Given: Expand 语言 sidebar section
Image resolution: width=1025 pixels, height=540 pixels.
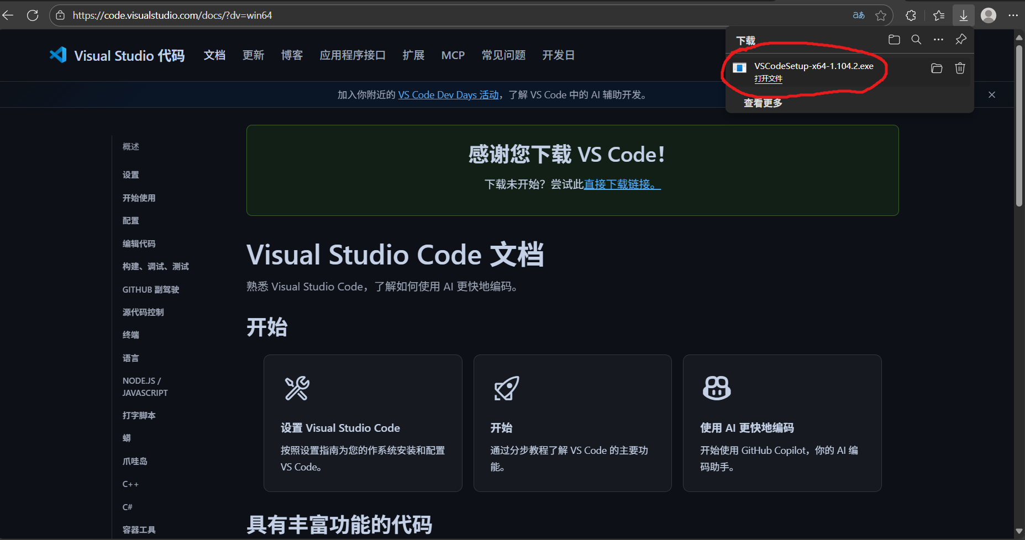Looking at the screenshot, I should (x=131, y=358).
